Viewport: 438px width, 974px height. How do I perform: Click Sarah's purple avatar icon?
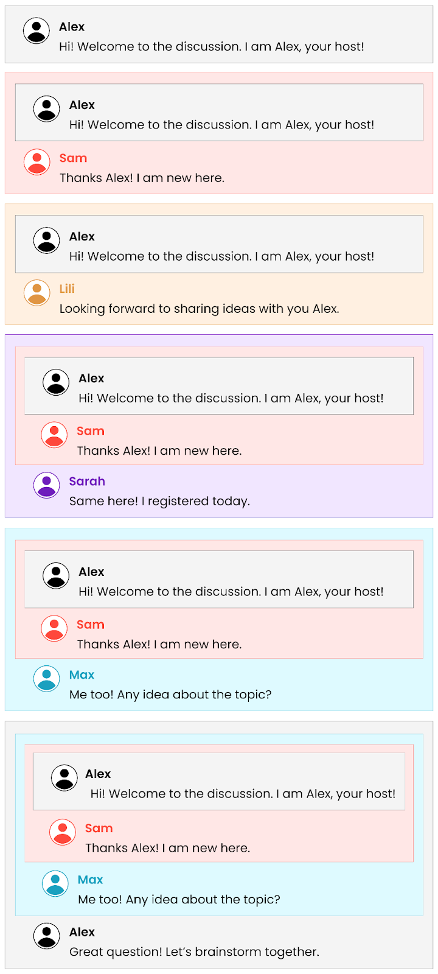[x=46, y=485]
